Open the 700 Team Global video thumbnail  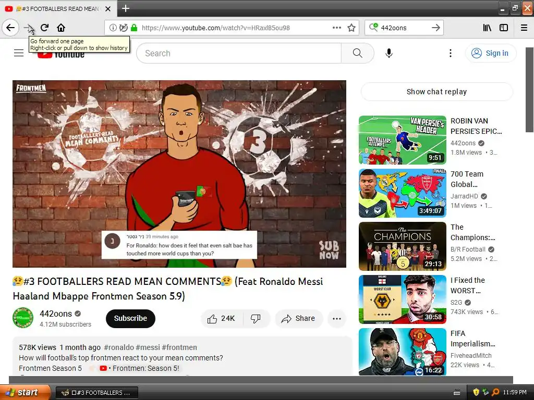tap(403, 193)
